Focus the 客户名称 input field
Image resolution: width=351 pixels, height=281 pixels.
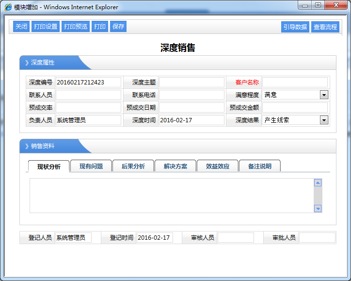pyautogui.click(x=295, y=83)
